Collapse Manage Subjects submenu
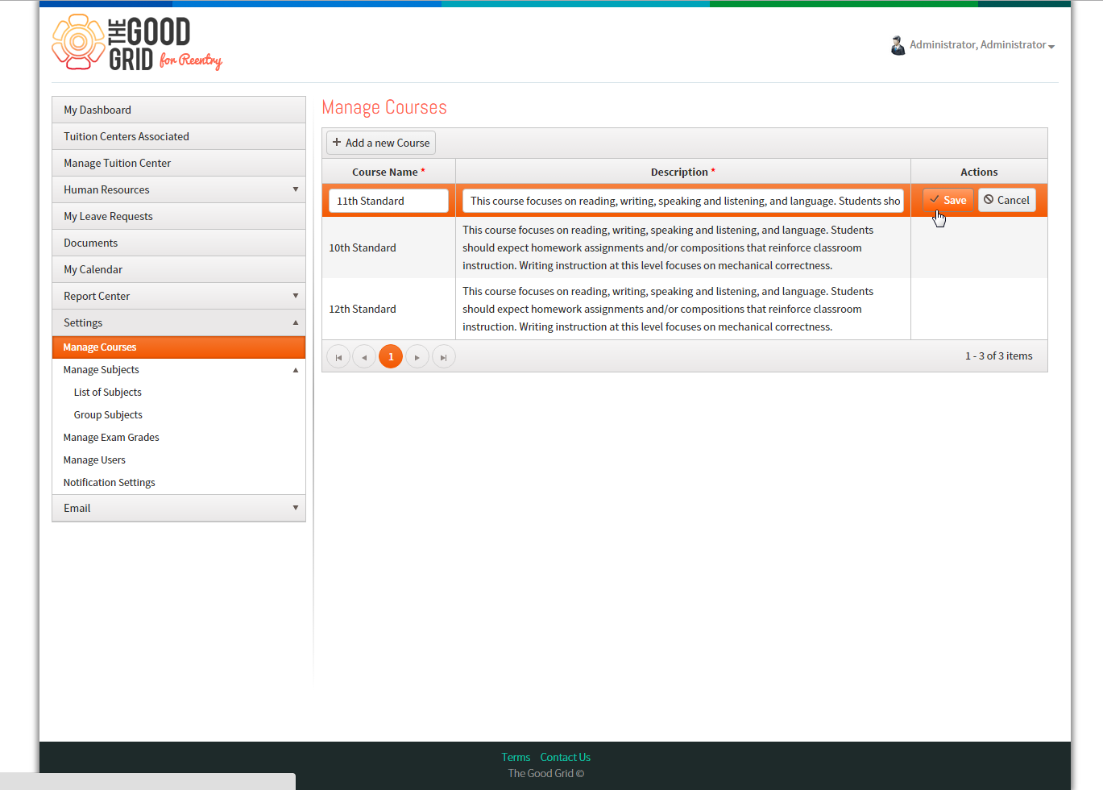Image resolution: width=1103 pixels, height=790 pixels. pyautogui.click(x=179, y=370)
